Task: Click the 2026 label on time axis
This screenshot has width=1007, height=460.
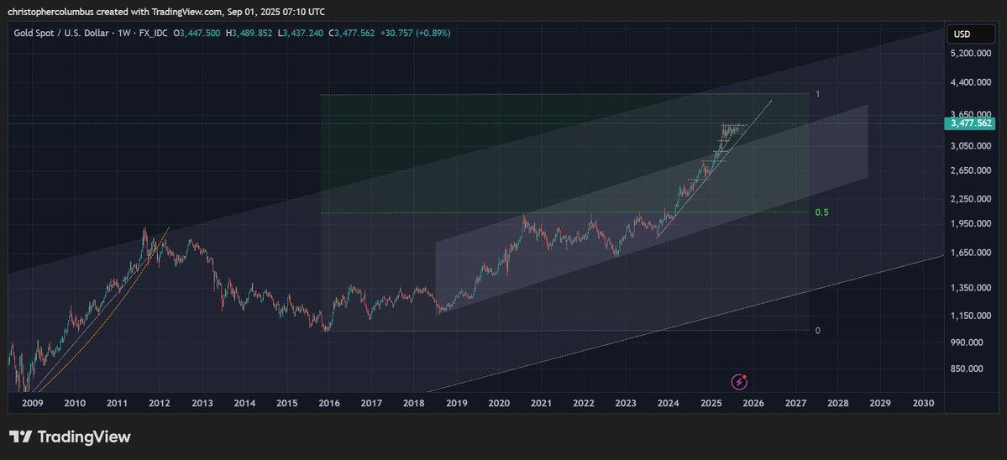Action: pos(753,403)
